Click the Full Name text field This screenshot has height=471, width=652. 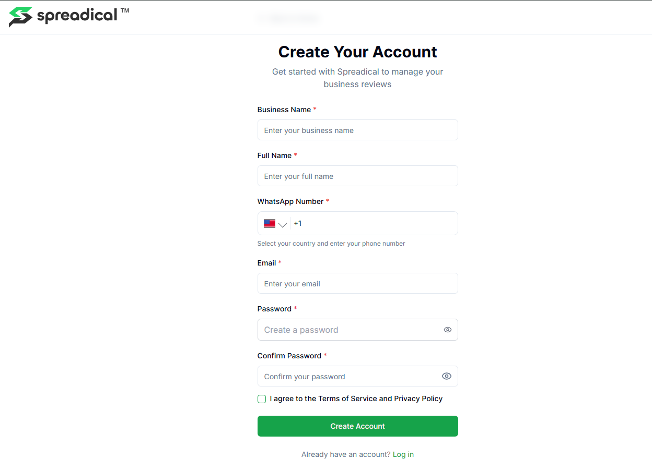(357, 176)
